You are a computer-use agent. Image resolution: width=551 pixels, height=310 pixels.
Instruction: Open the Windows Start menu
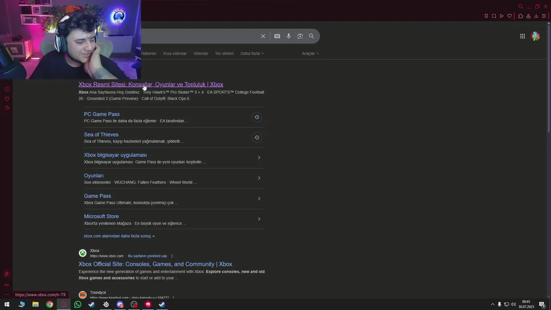click(7, 304)
